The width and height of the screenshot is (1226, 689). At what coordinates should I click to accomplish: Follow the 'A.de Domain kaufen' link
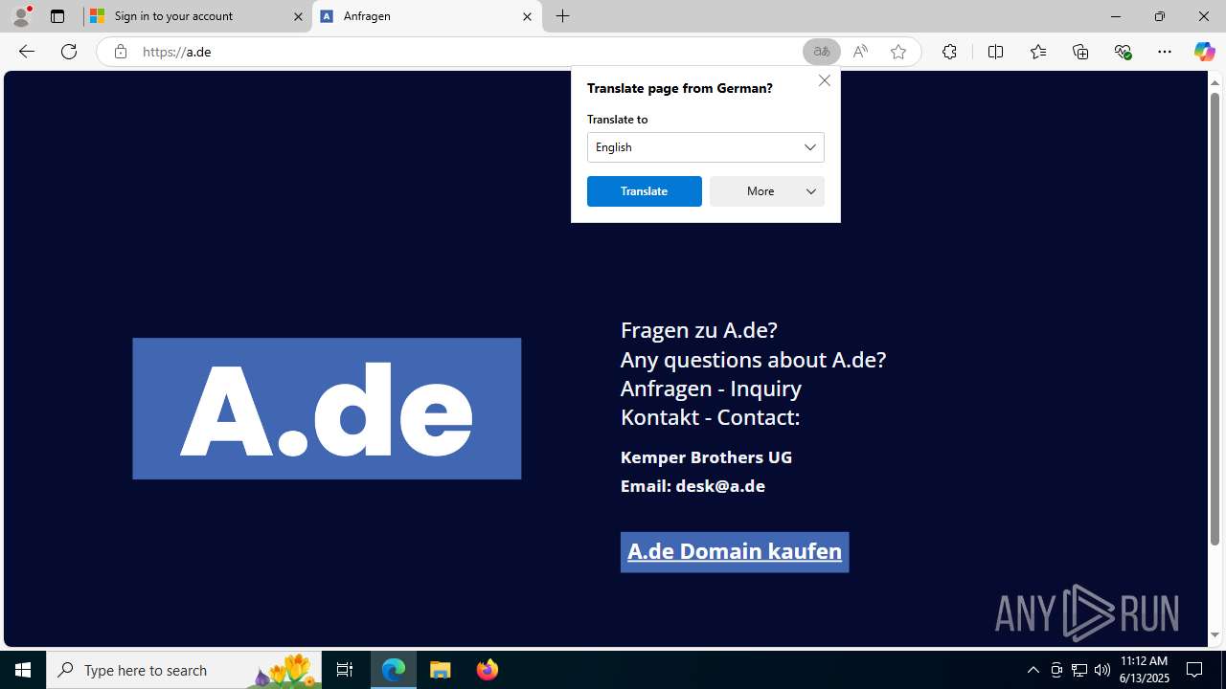(x=735, y=552)
